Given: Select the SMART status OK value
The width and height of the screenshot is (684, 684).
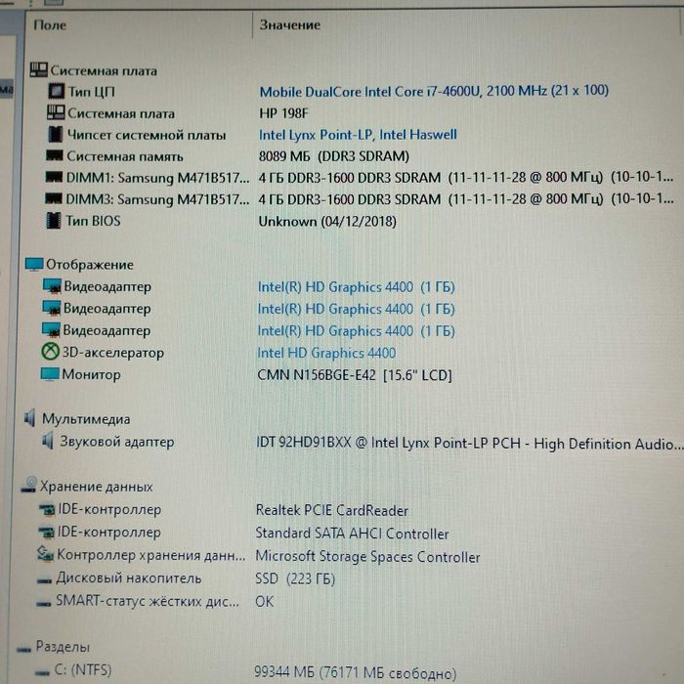Looking at the screenshot, I should pos(265,602).
